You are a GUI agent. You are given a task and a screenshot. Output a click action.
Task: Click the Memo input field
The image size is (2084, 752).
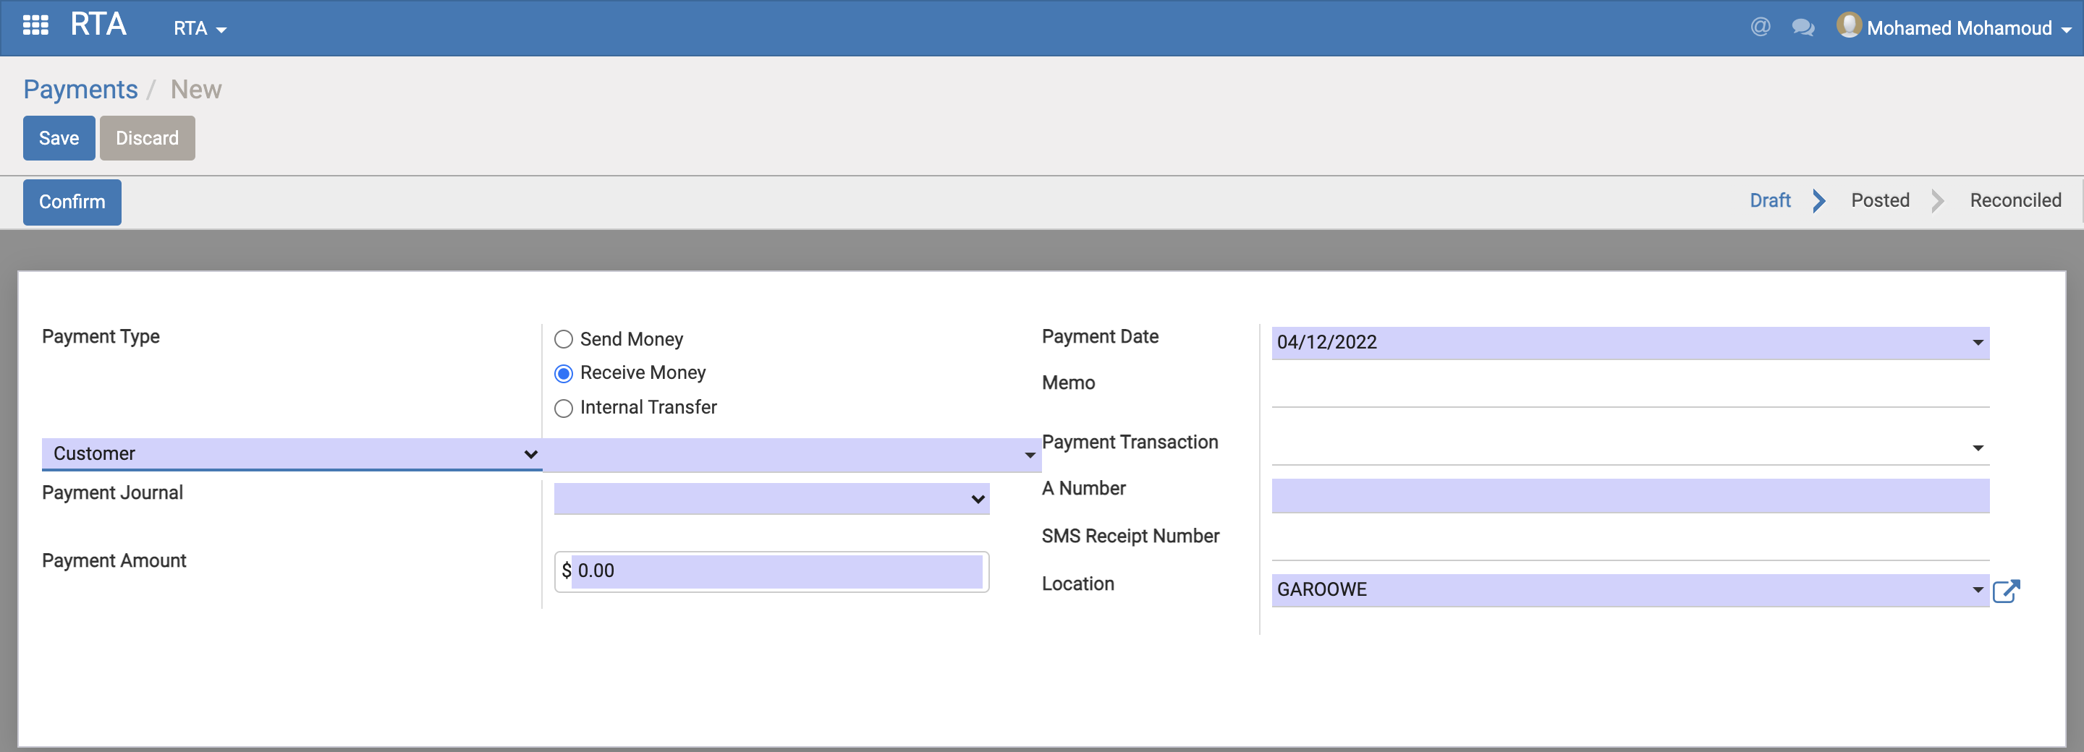(x=1630, y=390)
